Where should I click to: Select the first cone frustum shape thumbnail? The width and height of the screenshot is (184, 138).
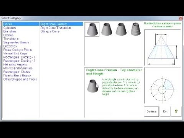point(92,30)
